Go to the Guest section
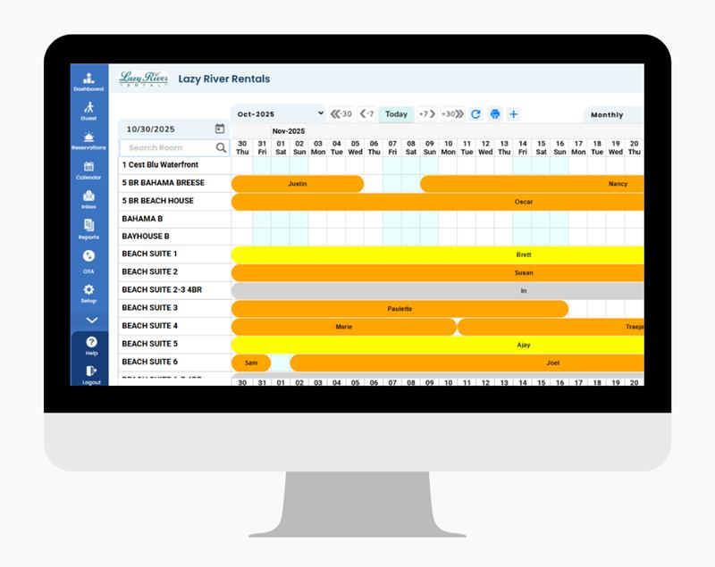 tap(88, 109)
